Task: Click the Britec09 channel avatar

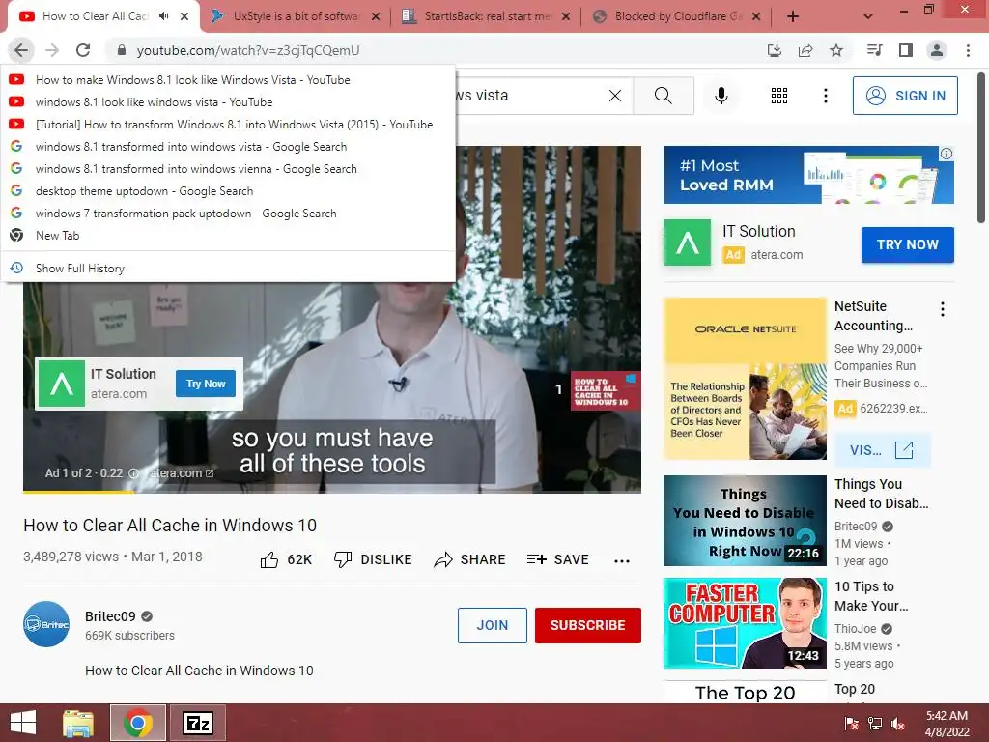Action: (x=46, y=624)
